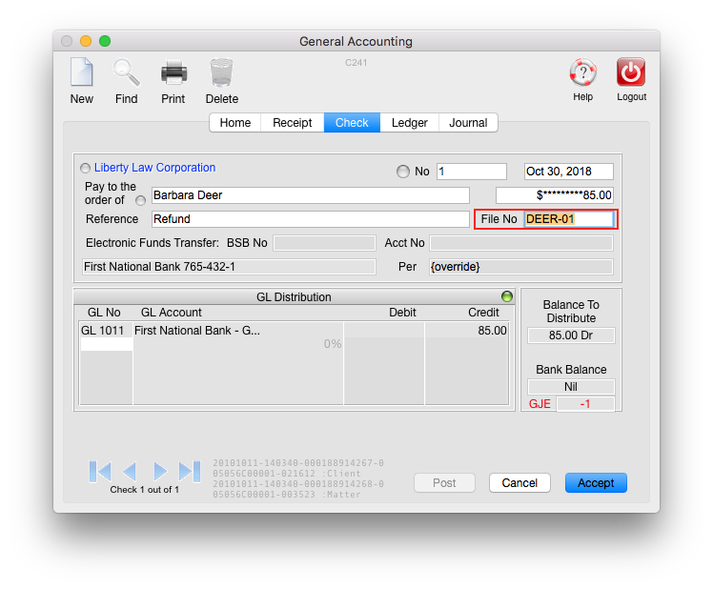The height and width of the screenshot is (589, 713).
Task: Open Help using the lifebuoy icon
Action: (582, 73)
